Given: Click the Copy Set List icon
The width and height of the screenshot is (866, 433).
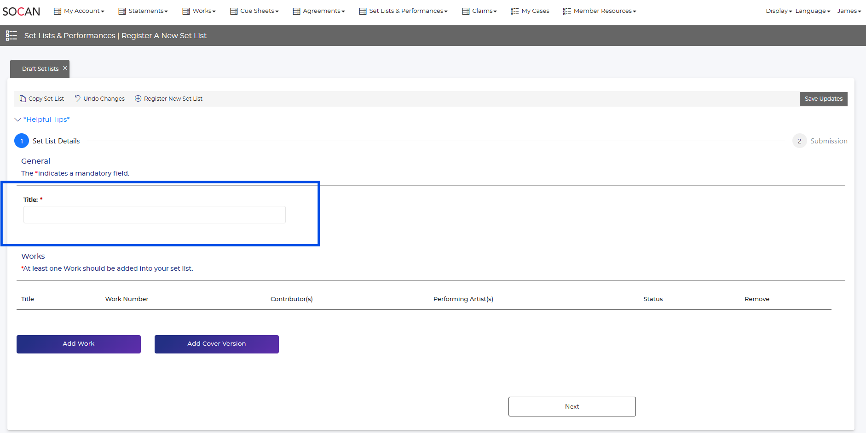Looking at the screenshot, I should 23,99.
